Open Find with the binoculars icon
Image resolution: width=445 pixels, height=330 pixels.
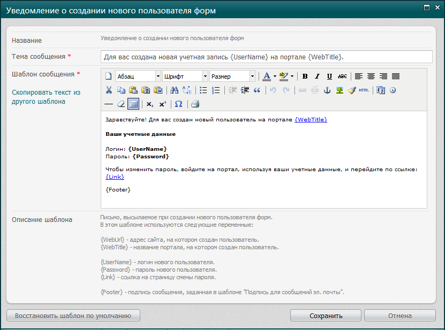point(174,90)
